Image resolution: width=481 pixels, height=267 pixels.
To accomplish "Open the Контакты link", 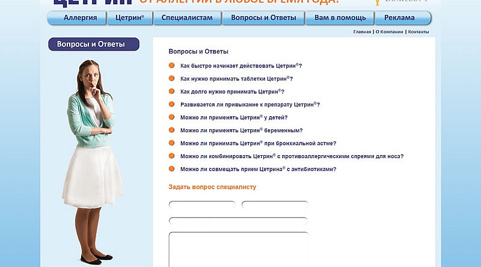I will 418,32.
